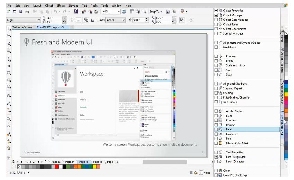Enable Alignment and Dynamic Guides
The image size is (294, 180).
tap(216, 43)
